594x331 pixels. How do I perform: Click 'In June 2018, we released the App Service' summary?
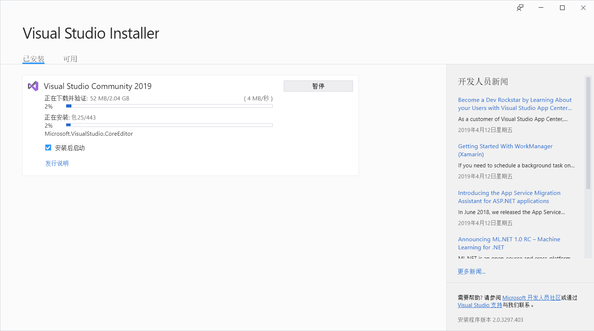[511, 212]
